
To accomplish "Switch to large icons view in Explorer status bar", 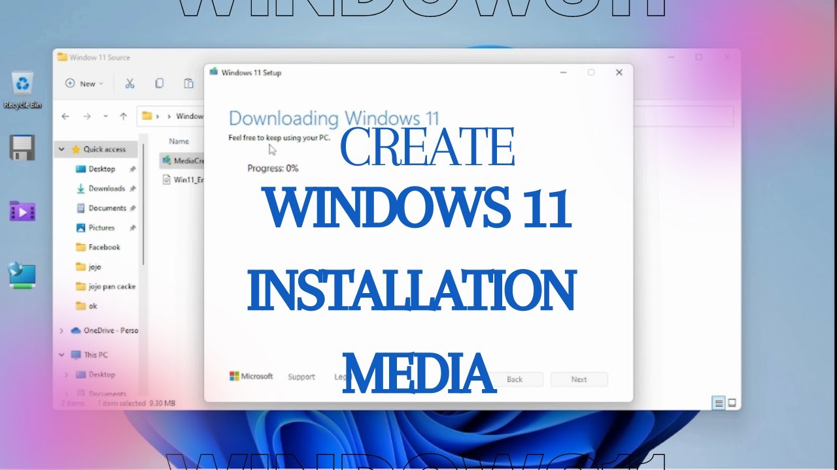I will [732, 403].
